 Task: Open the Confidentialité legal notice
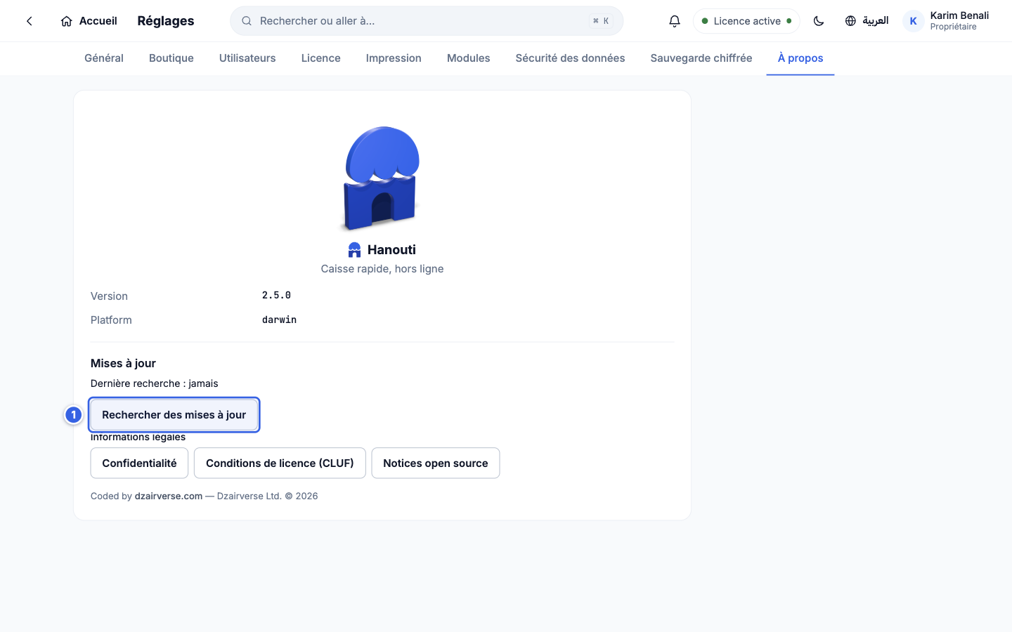139,463
